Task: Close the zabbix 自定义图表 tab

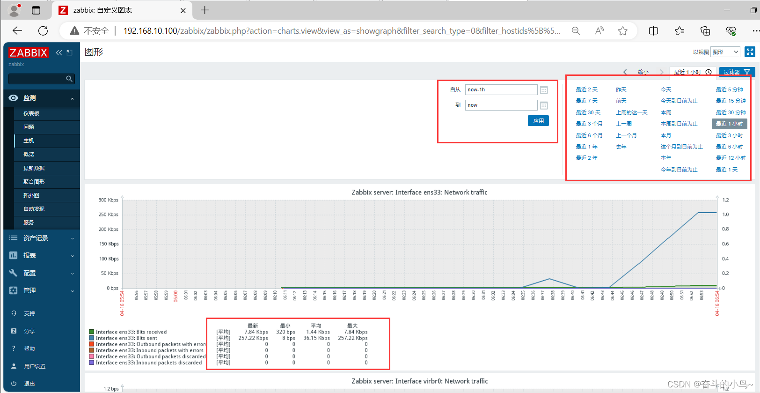Action: pos(183,10)
